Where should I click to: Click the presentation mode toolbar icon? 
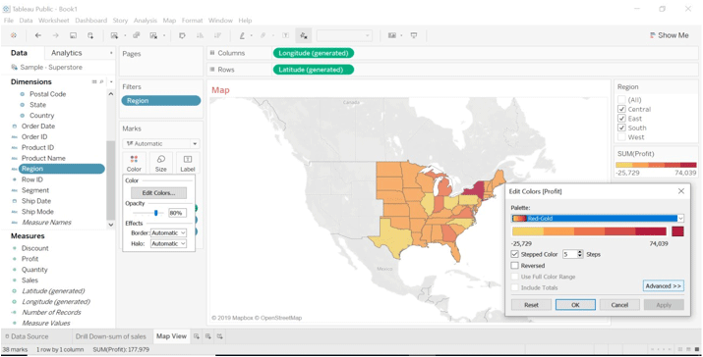click(x=414, y=35)
